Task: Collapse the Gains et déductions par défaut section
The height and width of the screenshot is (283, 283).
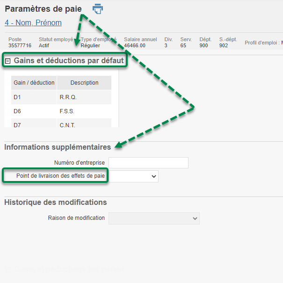Action: 7,61
